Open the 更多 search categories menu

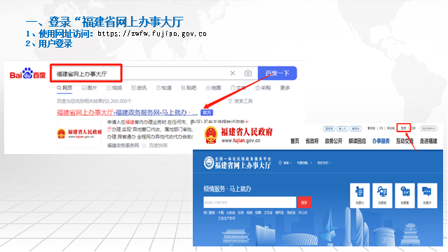tap(285, 88)
